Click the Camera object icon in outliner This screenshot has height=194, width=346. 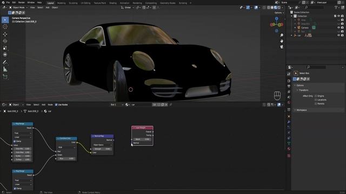coord(299,27)
